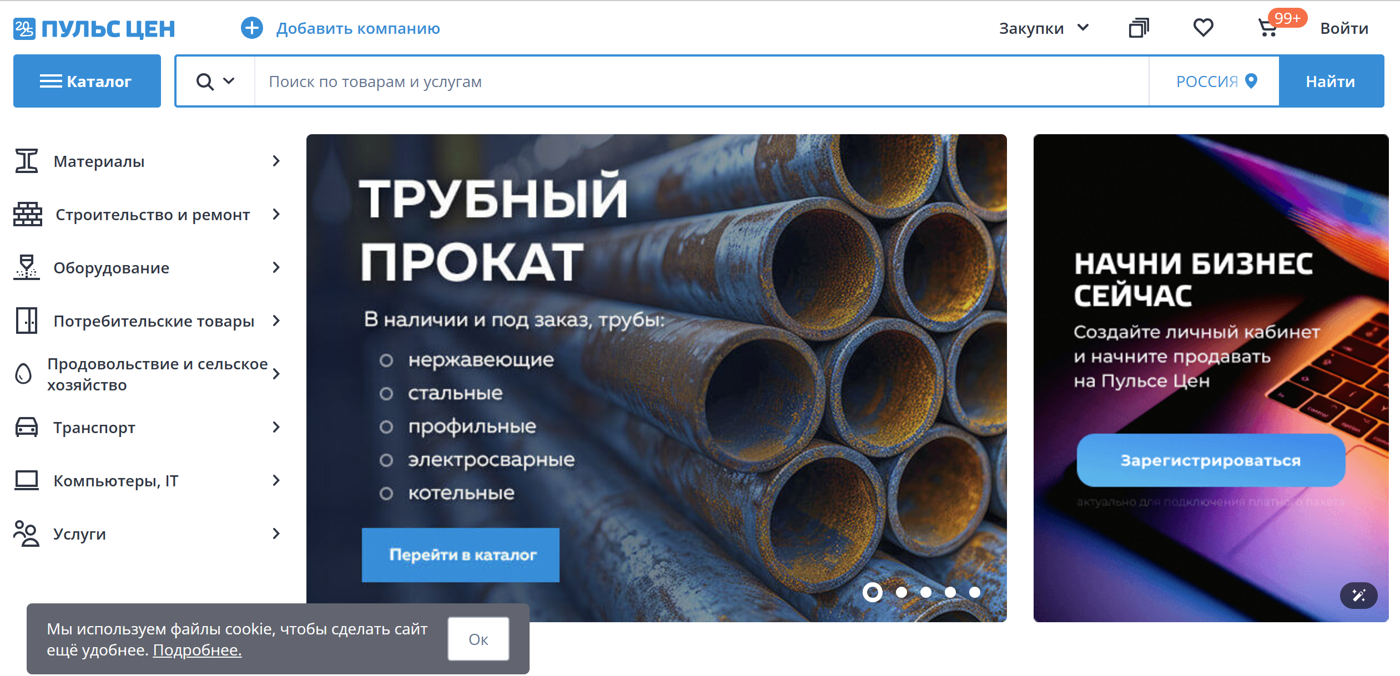Focus the Поиск по товарам и услугам field

[702, 81]
